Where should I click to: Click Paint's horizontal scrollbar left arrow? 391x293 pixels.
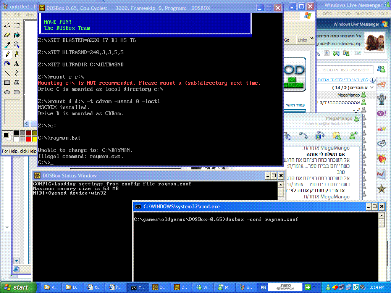[x=27, y=124]
